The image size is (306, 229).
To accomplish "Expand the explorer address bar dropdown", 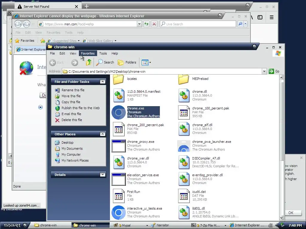I will pos(264,72).
